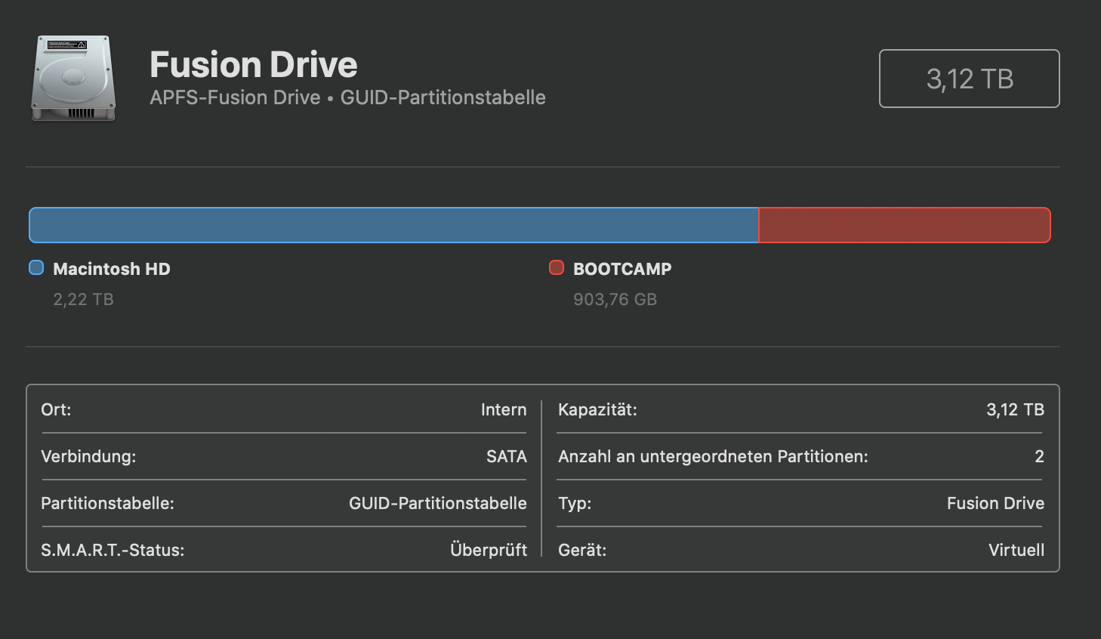Click the Gerät value Virtuell

[1016, 550]
